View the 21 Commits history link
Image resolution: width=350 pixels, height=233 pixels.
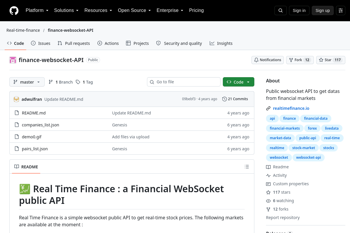235,99
